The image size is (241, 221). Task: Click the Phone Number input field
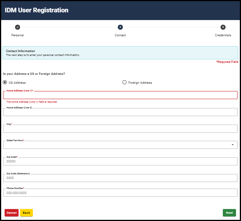120,193
